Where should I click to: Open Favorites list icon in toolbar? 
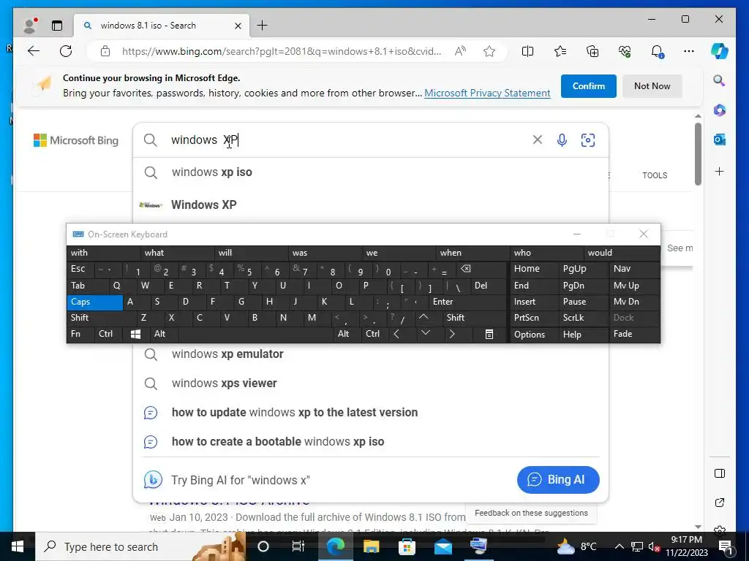point(560,51)
